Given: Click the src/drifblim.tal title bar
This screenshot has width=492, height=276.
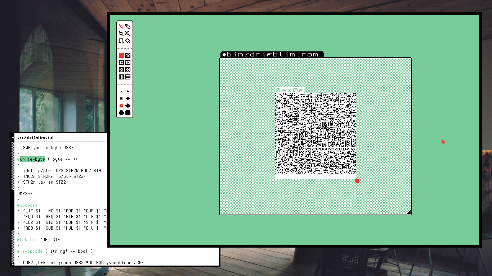Looking at the screenshot, I should 36,138.
